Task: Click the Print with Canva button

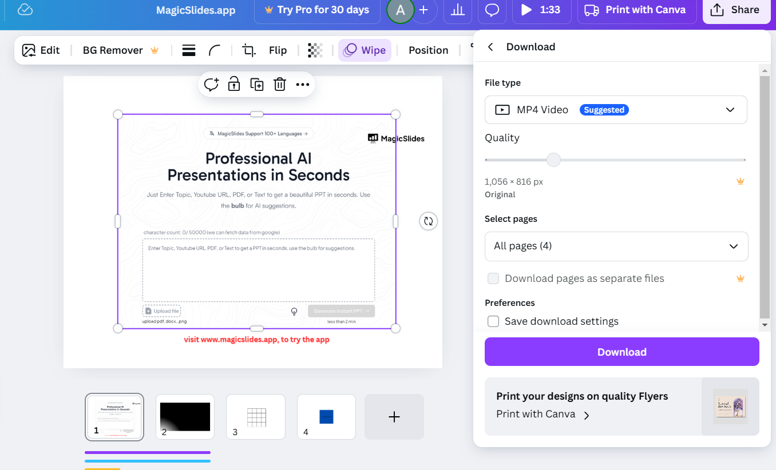Action: [x=637, y=10]
